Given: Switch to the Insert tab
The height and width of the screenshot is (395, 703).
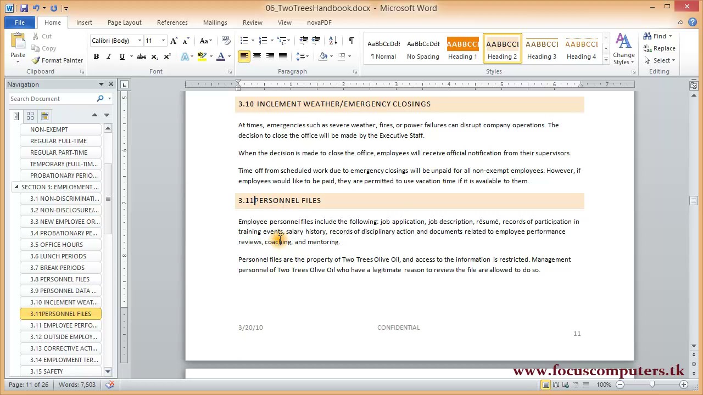Looking at the screenshot, I should (84, 22).
